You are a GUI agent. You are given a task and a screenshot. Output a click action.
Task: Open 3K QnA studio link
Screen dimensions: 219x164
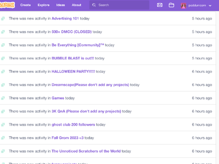86,111
